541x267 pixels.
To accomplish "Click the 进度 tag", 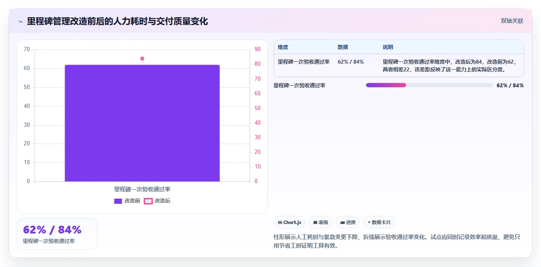I will pyautogui.click(x=348, y=222).
